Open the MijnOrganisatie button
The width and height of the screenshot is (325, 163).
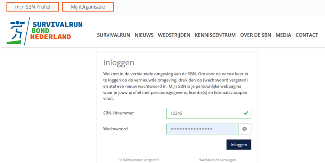click(88, 7)
